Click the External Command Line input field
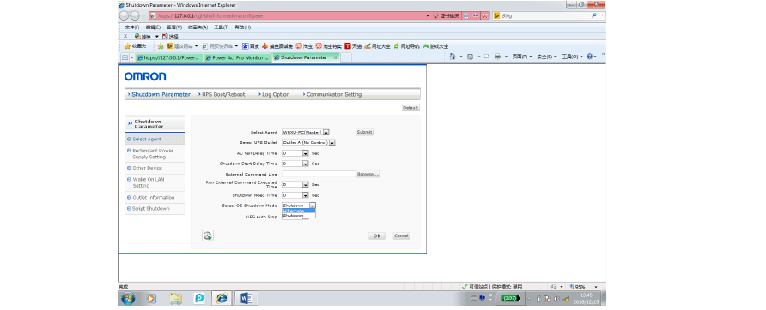Image resolution: width=766 pixels, height=310 pixels. coord(319,174)
